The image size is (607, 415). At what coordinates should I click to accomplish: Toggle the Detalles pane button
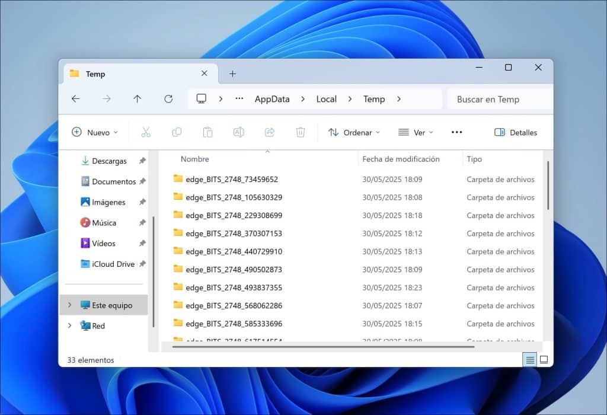[516, 132]
